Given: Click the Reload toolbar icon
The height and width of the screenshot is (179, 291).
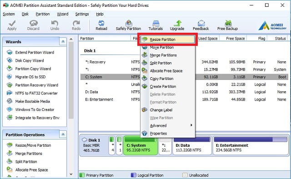Looking at the screenshot, I should point(101,25).
